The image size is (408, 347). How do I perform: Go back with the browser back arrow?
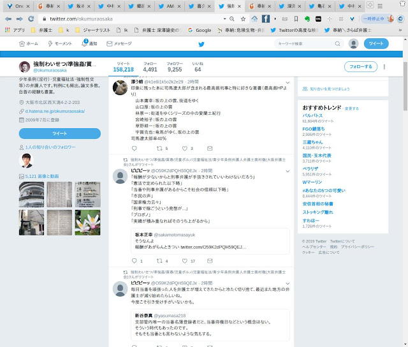(8, 18)
